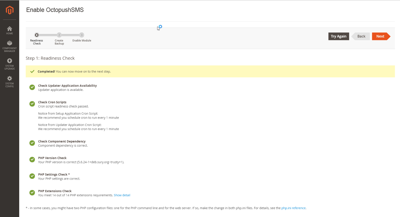This screenshot has height=217, width=400.
Task: Click the Readiness Check step circle
Action: pos(37,35)
